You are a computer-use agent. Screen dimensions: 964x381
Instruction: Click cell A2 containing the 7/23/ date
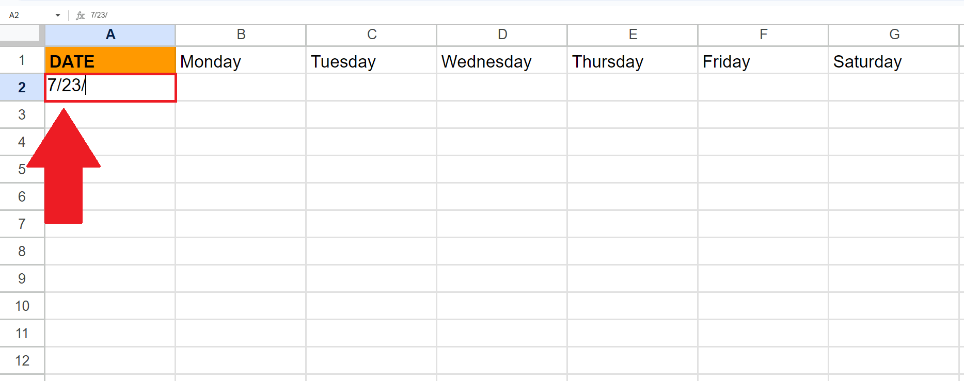(110, 88)
